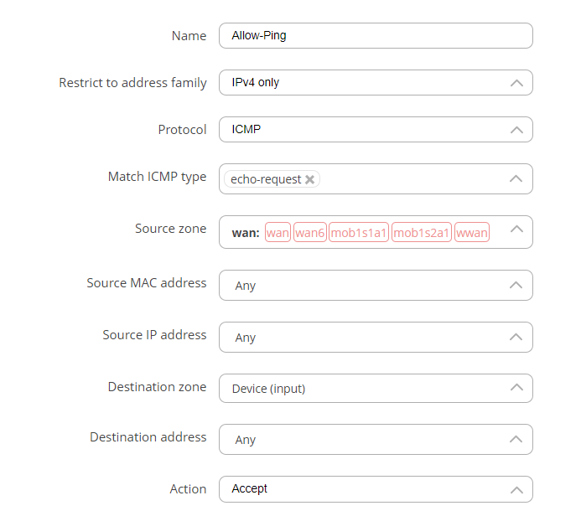Select the wan interface tag

click(278, 233)
